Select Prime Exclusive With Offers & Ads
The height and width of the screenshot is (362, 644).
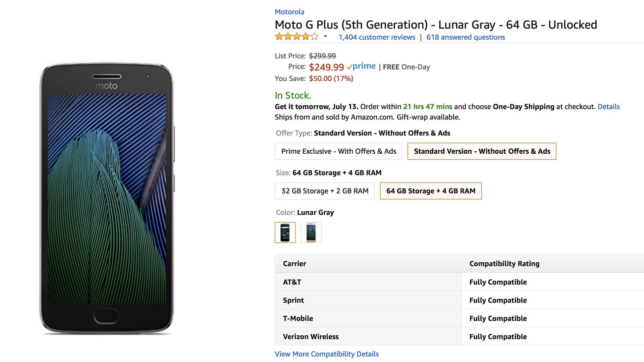(338, 151)
